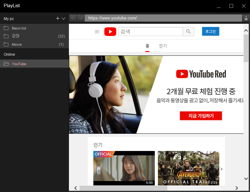Open the Avengers Official Trailer thumbnail
The height and width of the screenshot is (192, 250).
click(188, 168)
